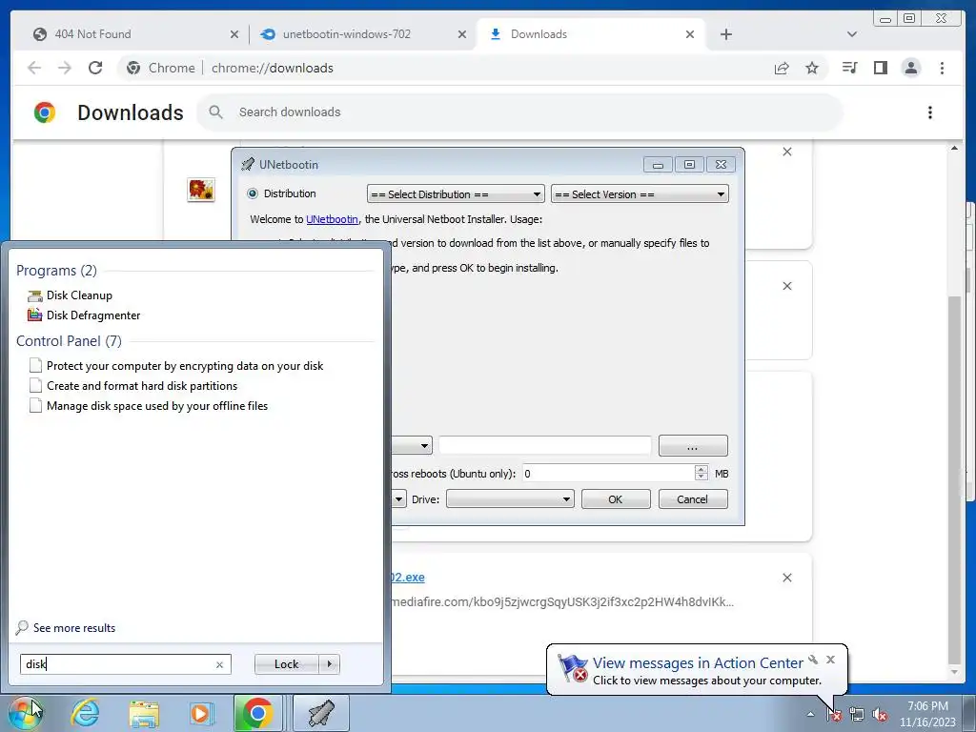
Task: Open a new Chrome tab
Action: coord(725,34)
